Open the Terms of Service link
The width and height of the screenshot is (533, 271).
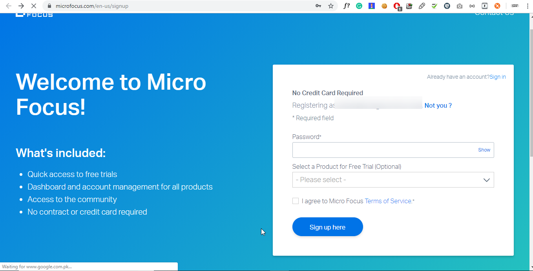point(388,201)
